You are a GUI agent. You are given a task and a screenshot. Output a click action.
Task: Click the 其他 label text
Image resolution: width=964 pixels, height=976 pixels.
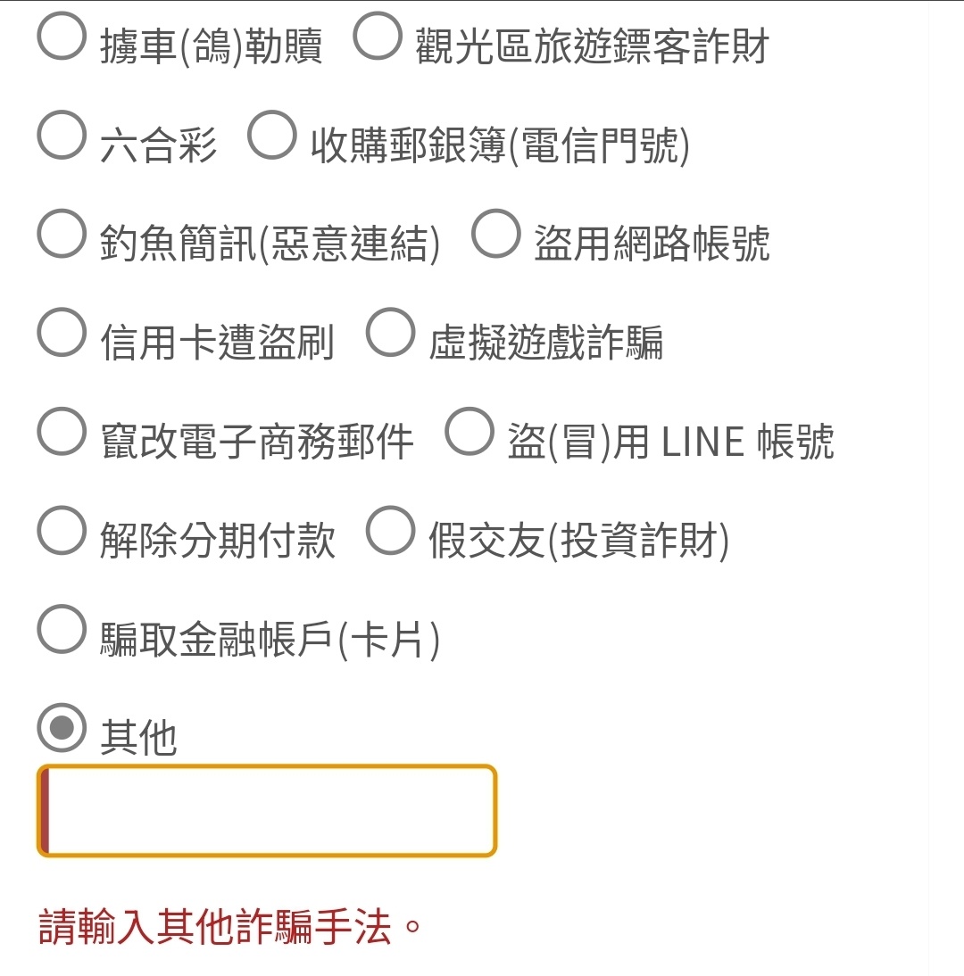click(139, 737)
